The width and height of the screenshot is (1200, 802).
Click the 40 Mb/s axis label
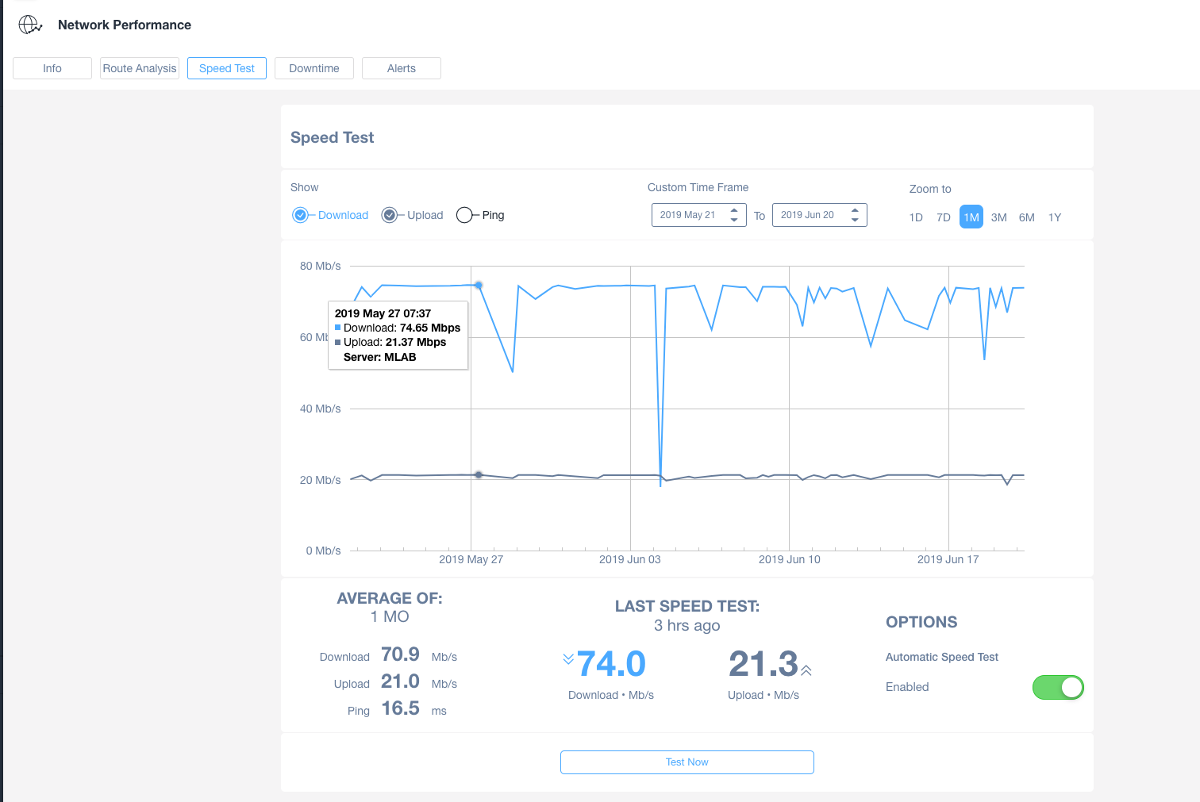tap(321, 409)
